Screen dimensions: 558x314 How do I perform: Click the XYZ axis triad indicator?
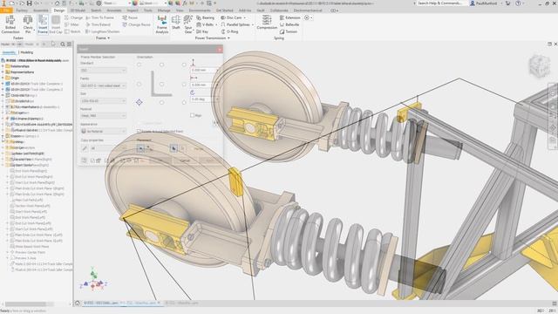[x=93, y=279]
